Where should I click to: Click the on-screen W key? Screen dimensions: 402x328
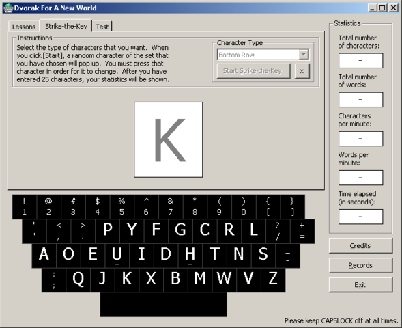pyautogui.click(x=225, y=279)
